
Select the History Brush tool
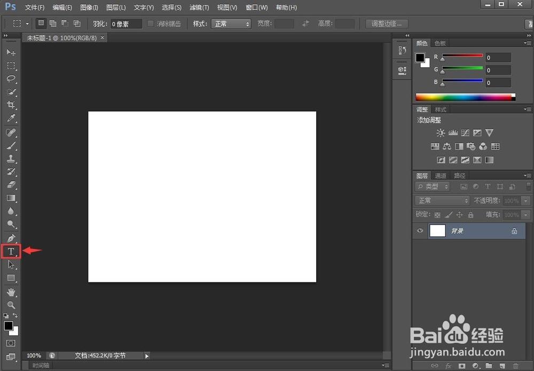[11, 171]
